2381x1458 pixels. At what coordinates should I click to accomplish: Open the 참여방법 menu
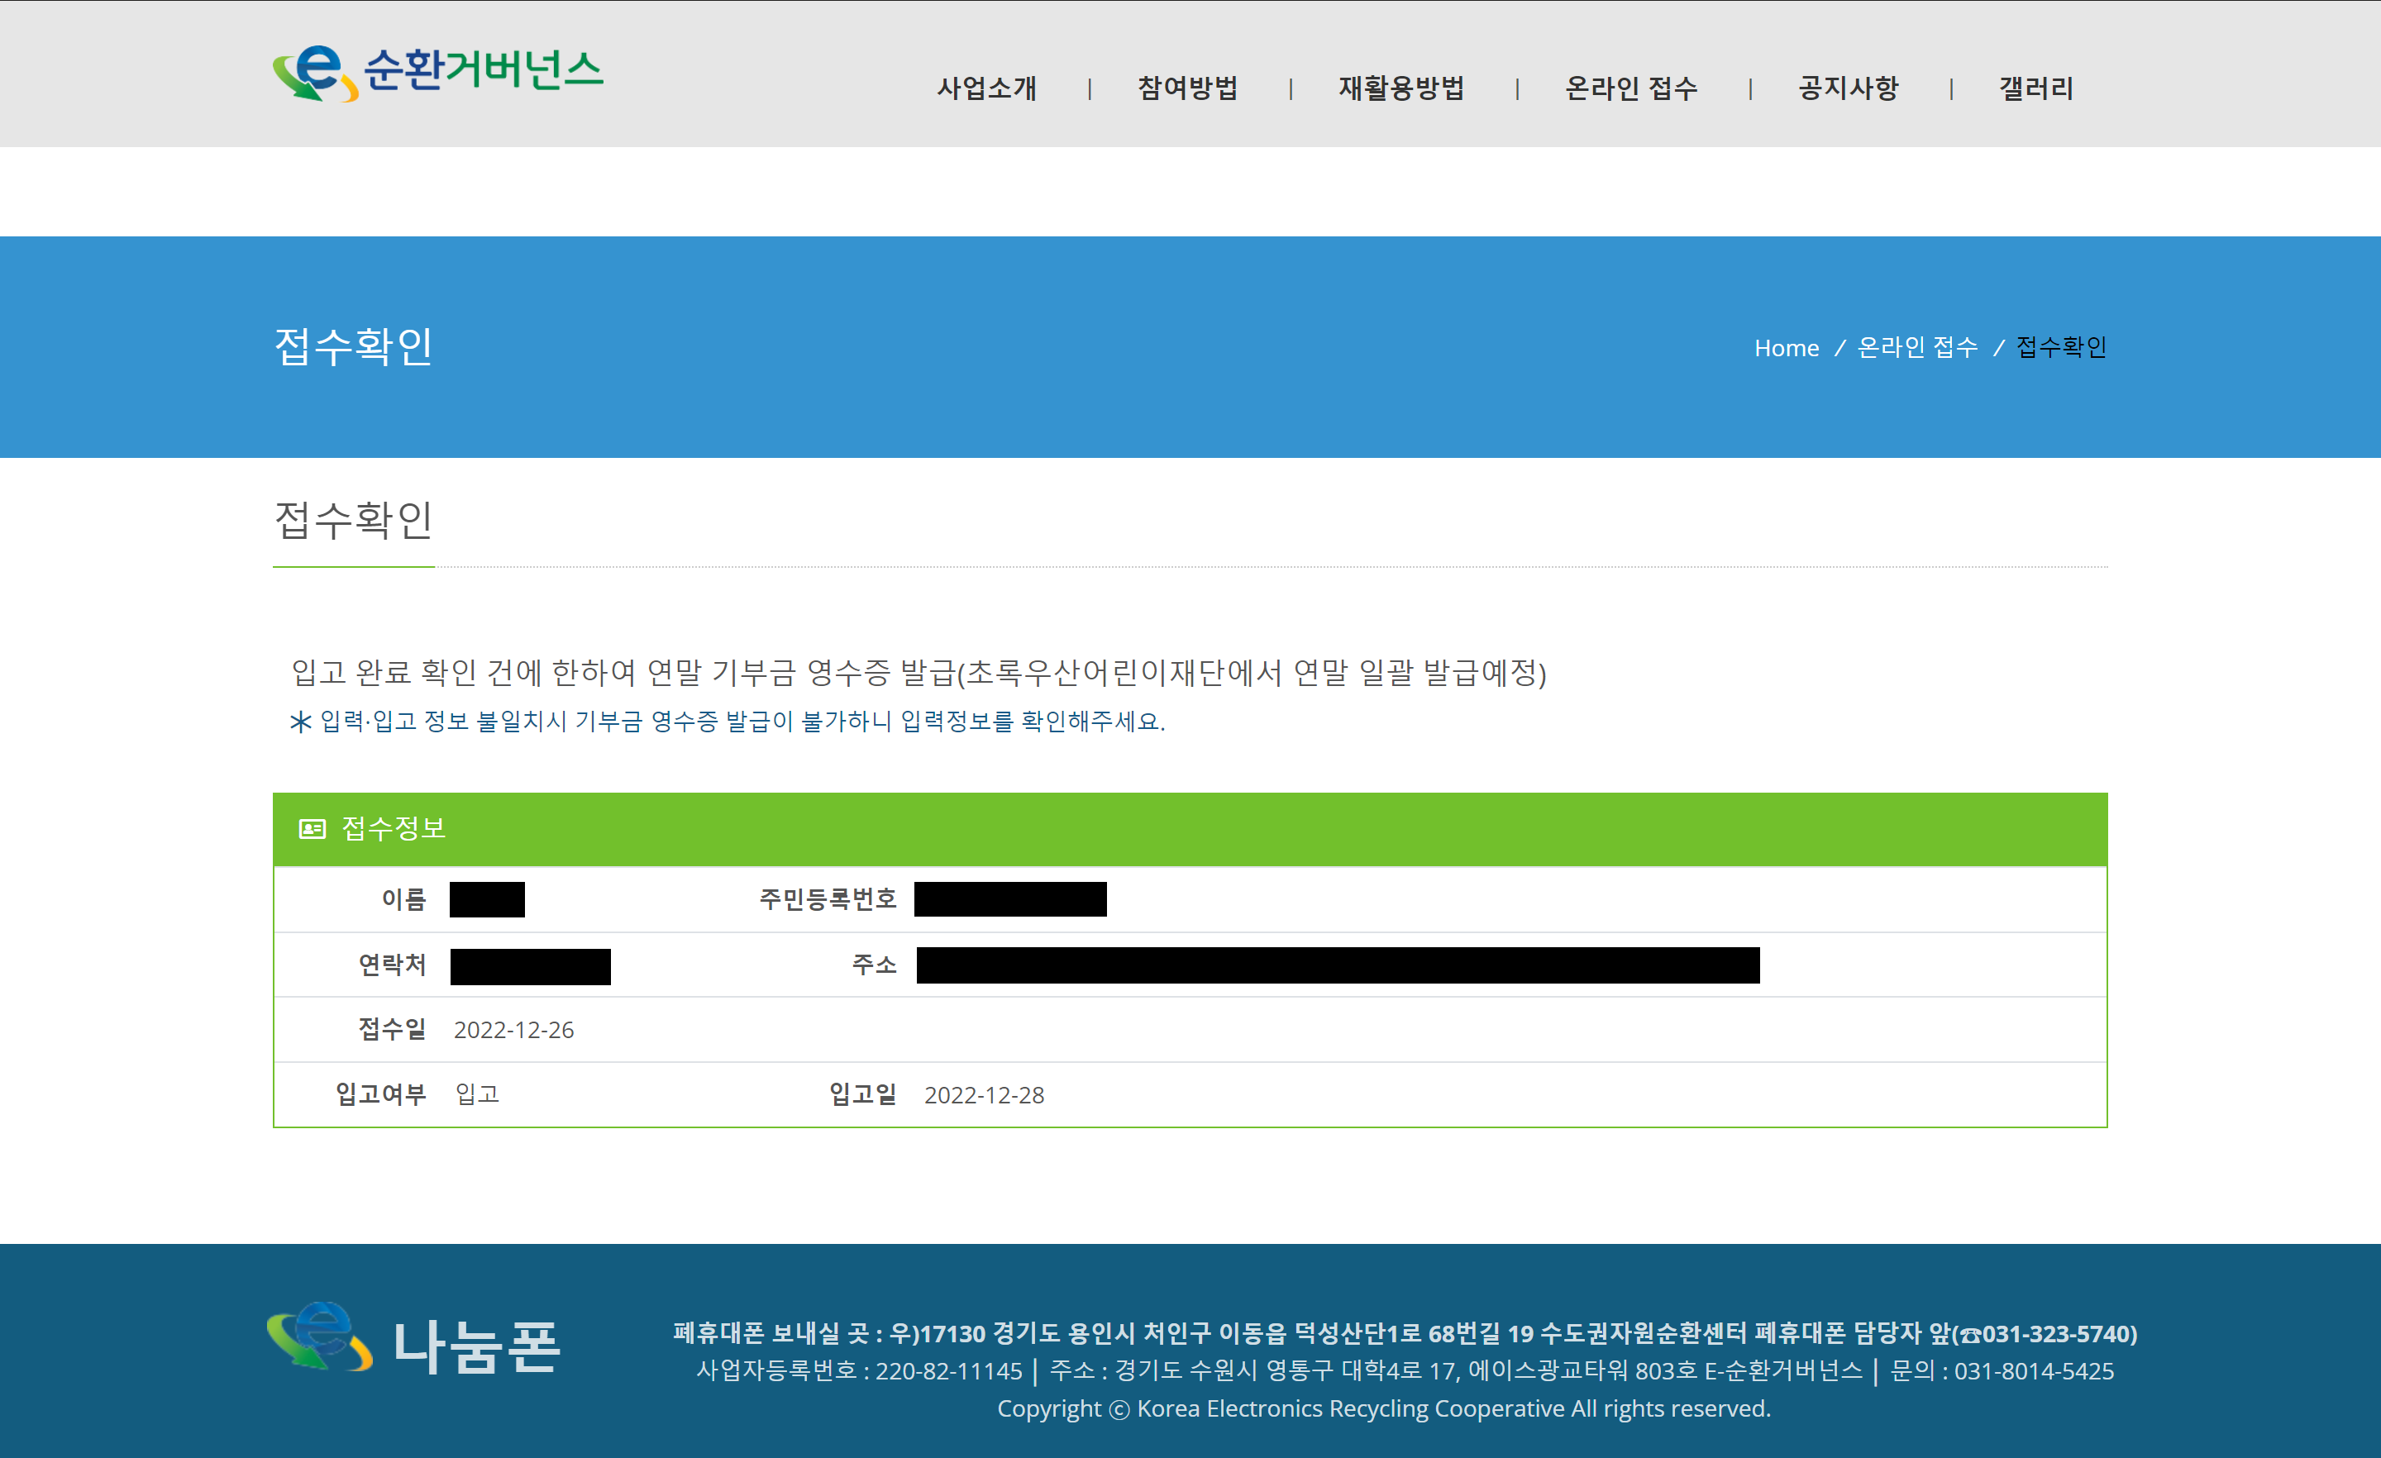1187,89
